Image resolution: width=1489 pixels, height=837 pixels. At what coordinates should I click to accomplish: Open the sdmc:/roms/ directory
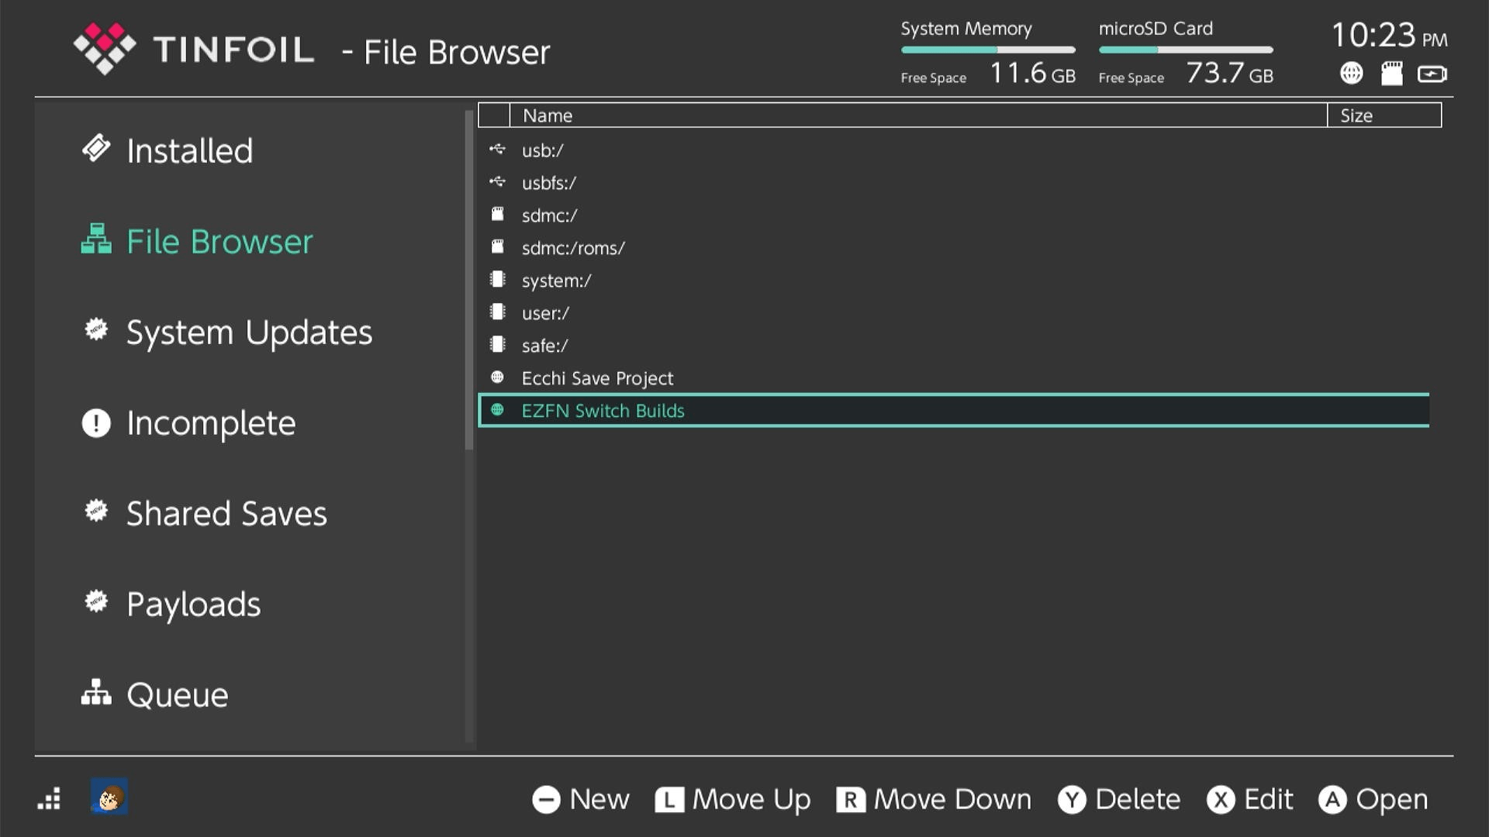[573, 248]
